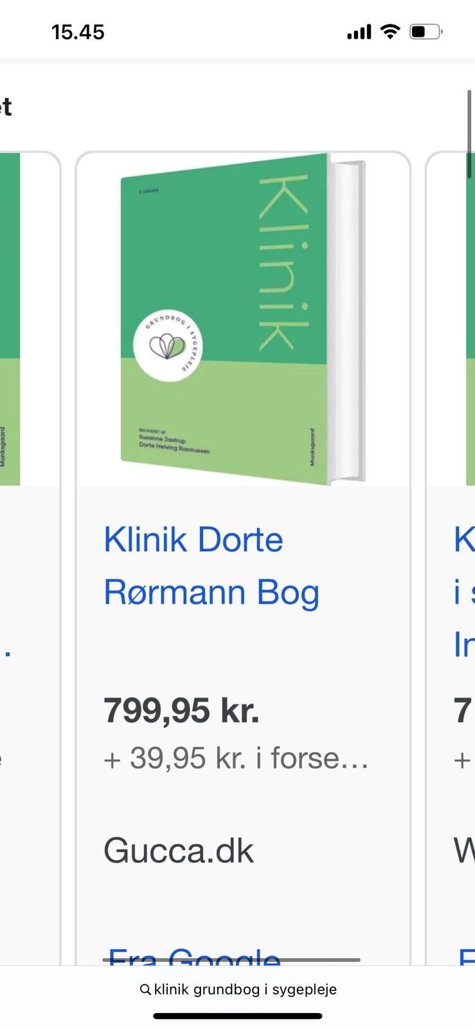
Task: Tap the magnifier icon in the address bar
Action: [146, 990]
